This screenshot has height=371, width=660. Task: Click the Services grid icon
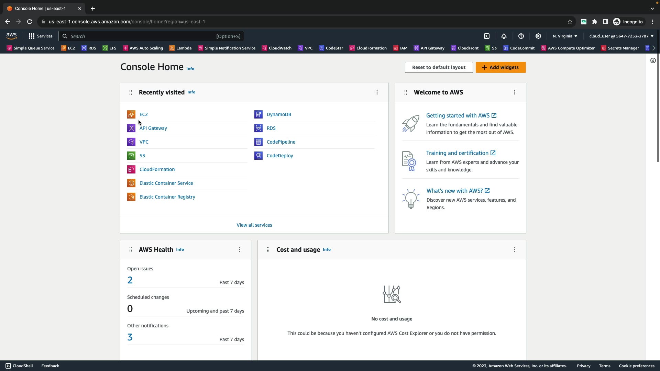[32, 36]
